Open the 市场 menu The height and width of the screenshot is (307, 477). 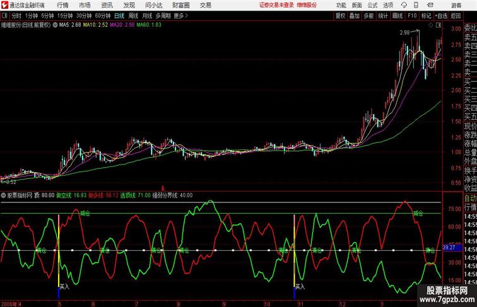(85, 5)
